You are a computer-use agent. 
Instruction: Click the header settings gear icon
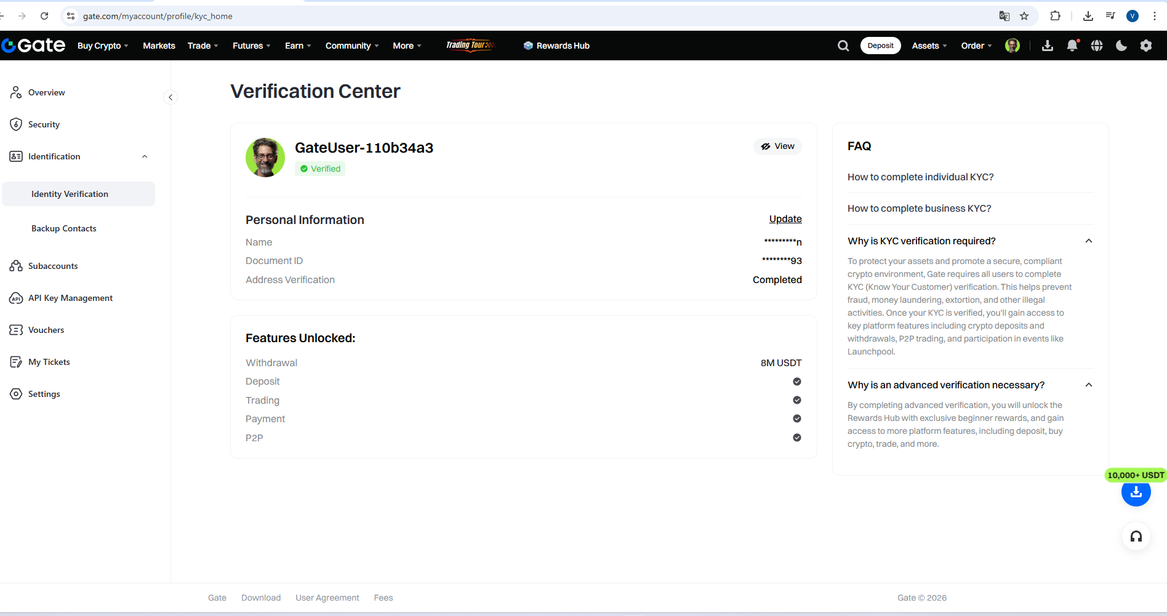tap(1146, 46)
